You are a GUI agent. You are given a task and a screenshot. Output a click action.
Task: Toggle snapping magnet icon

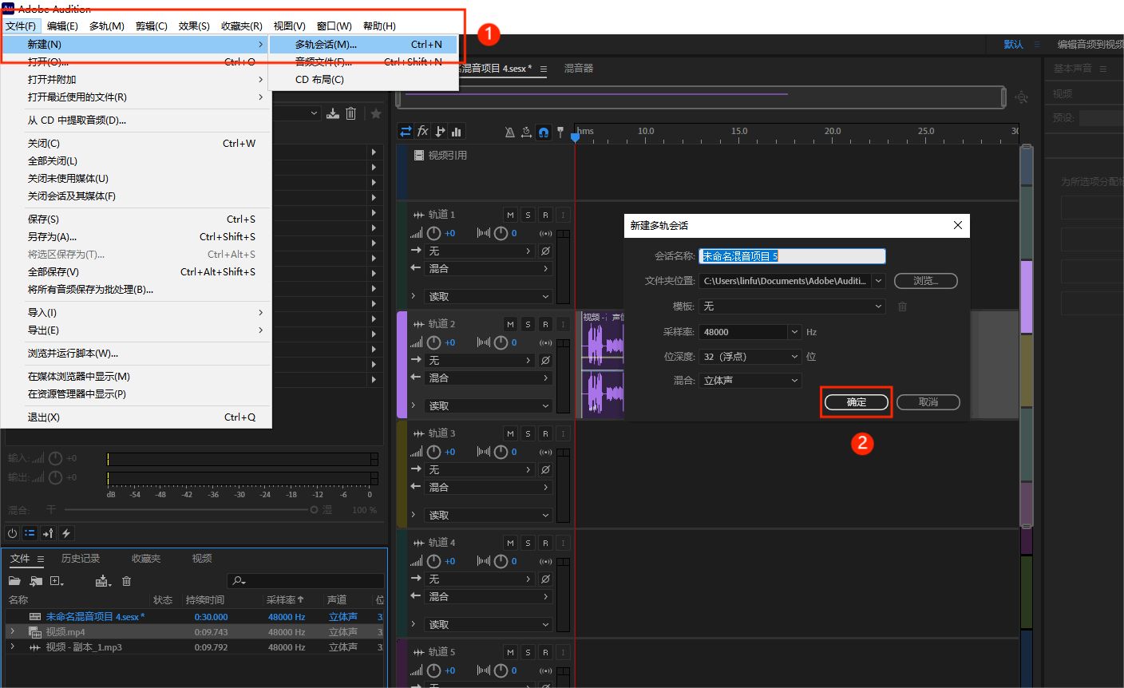(x=544, y=132)
